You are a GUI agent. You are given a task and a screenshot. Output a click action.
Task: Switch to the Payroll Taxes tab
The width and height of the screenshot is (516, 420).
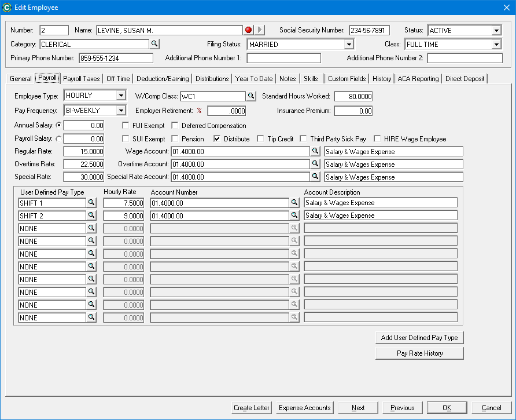pos(82,79)
